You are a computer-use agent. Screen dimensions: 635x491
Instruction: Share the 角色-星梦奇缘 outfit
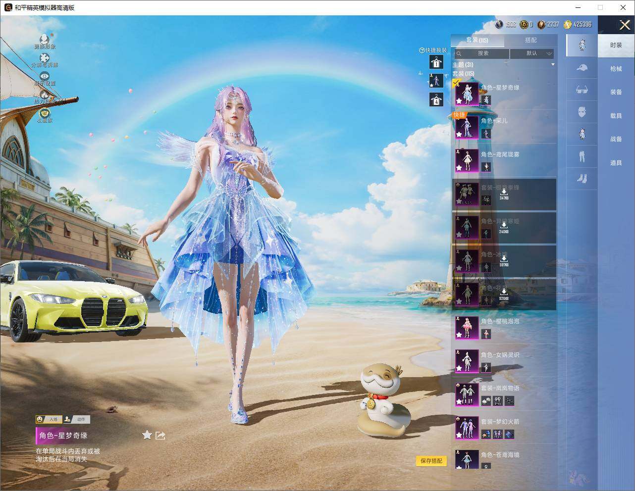(x=160, y=435)
